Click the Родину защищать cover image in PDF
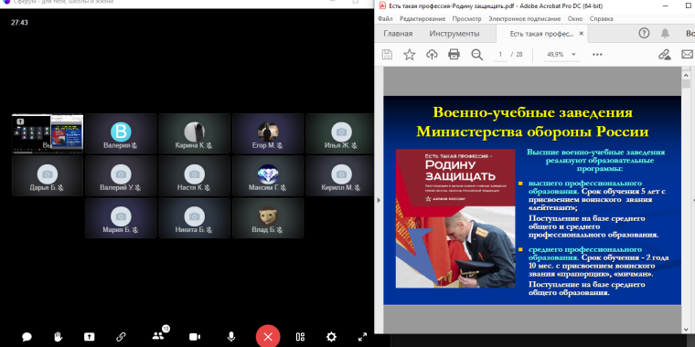The height and width of the screenshot is (347, 695). pyautogui.click(x=455, y=218)
